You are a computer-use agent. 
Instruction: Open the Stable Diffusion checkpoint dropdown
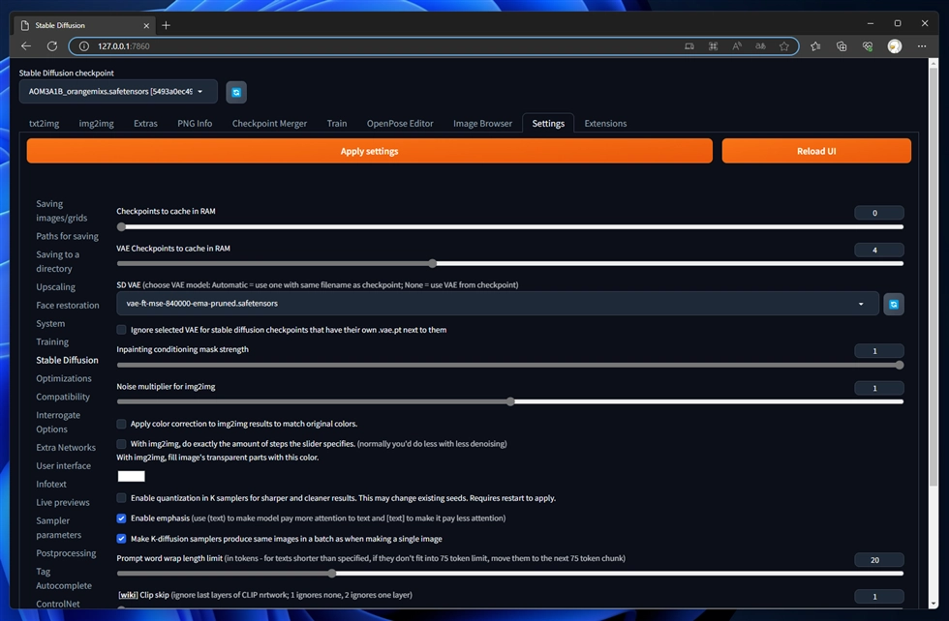[x=118, y=91]
